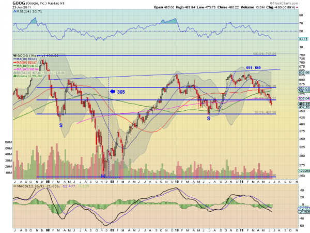The image size is (310, 233).
Task: Click the green volume bars icon in legend
Action: (14, 76)
